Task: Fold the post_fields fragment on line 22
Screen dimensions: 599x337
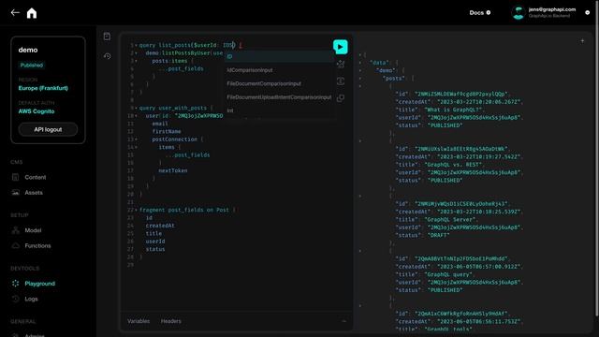Action: click(x=136, y=210)
